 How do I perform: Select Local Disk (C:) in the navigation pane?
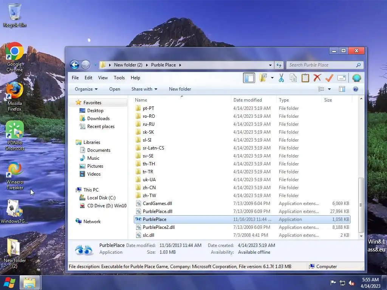pos(101,198)
